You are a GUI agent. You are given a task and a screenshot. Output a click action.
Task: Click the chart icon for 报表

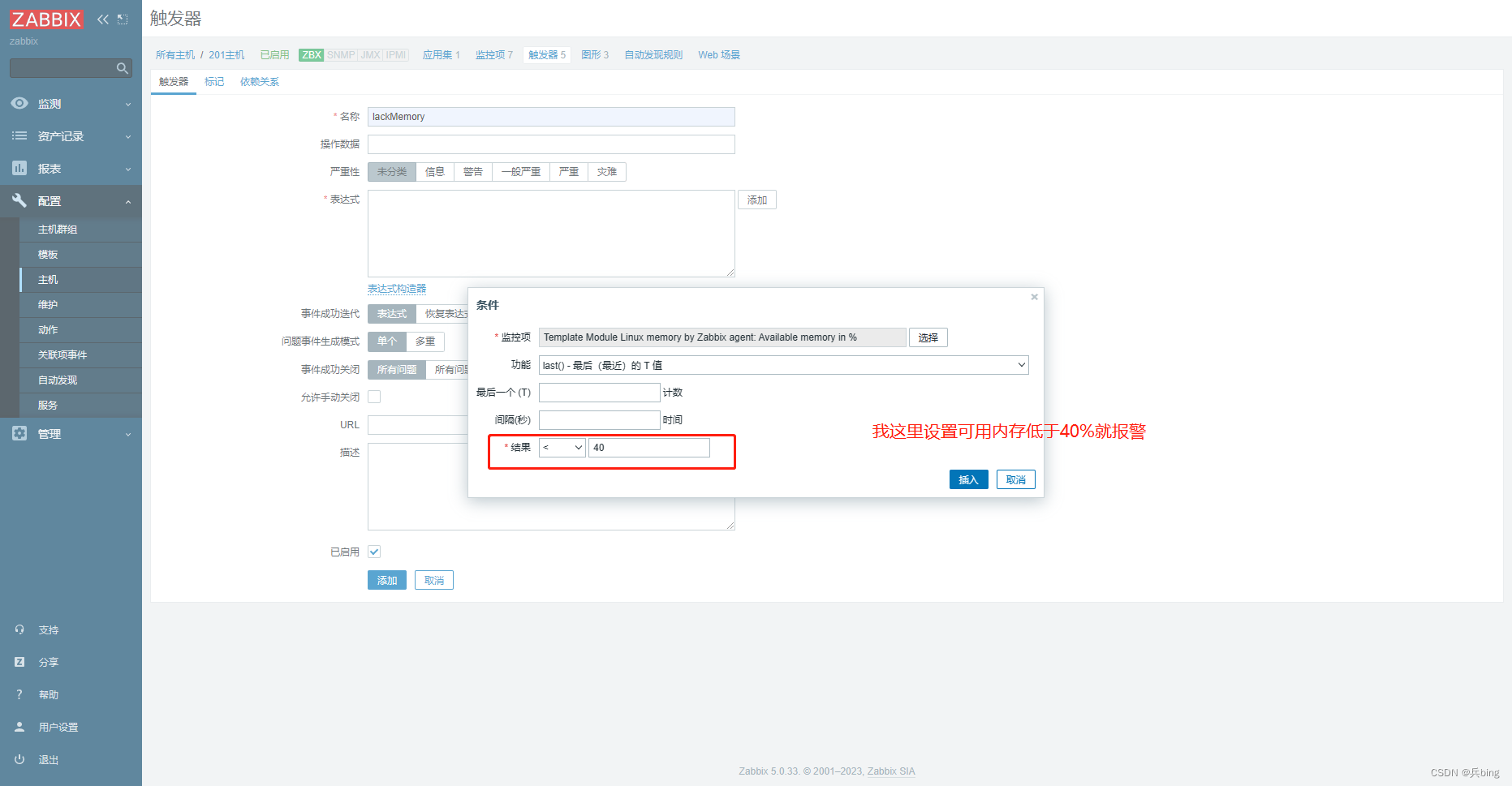[x=19, y=168]
